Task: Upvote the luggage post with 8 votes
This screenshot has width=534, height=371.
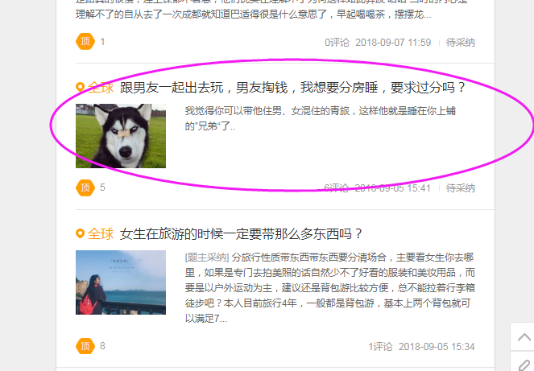Action: 85,346
